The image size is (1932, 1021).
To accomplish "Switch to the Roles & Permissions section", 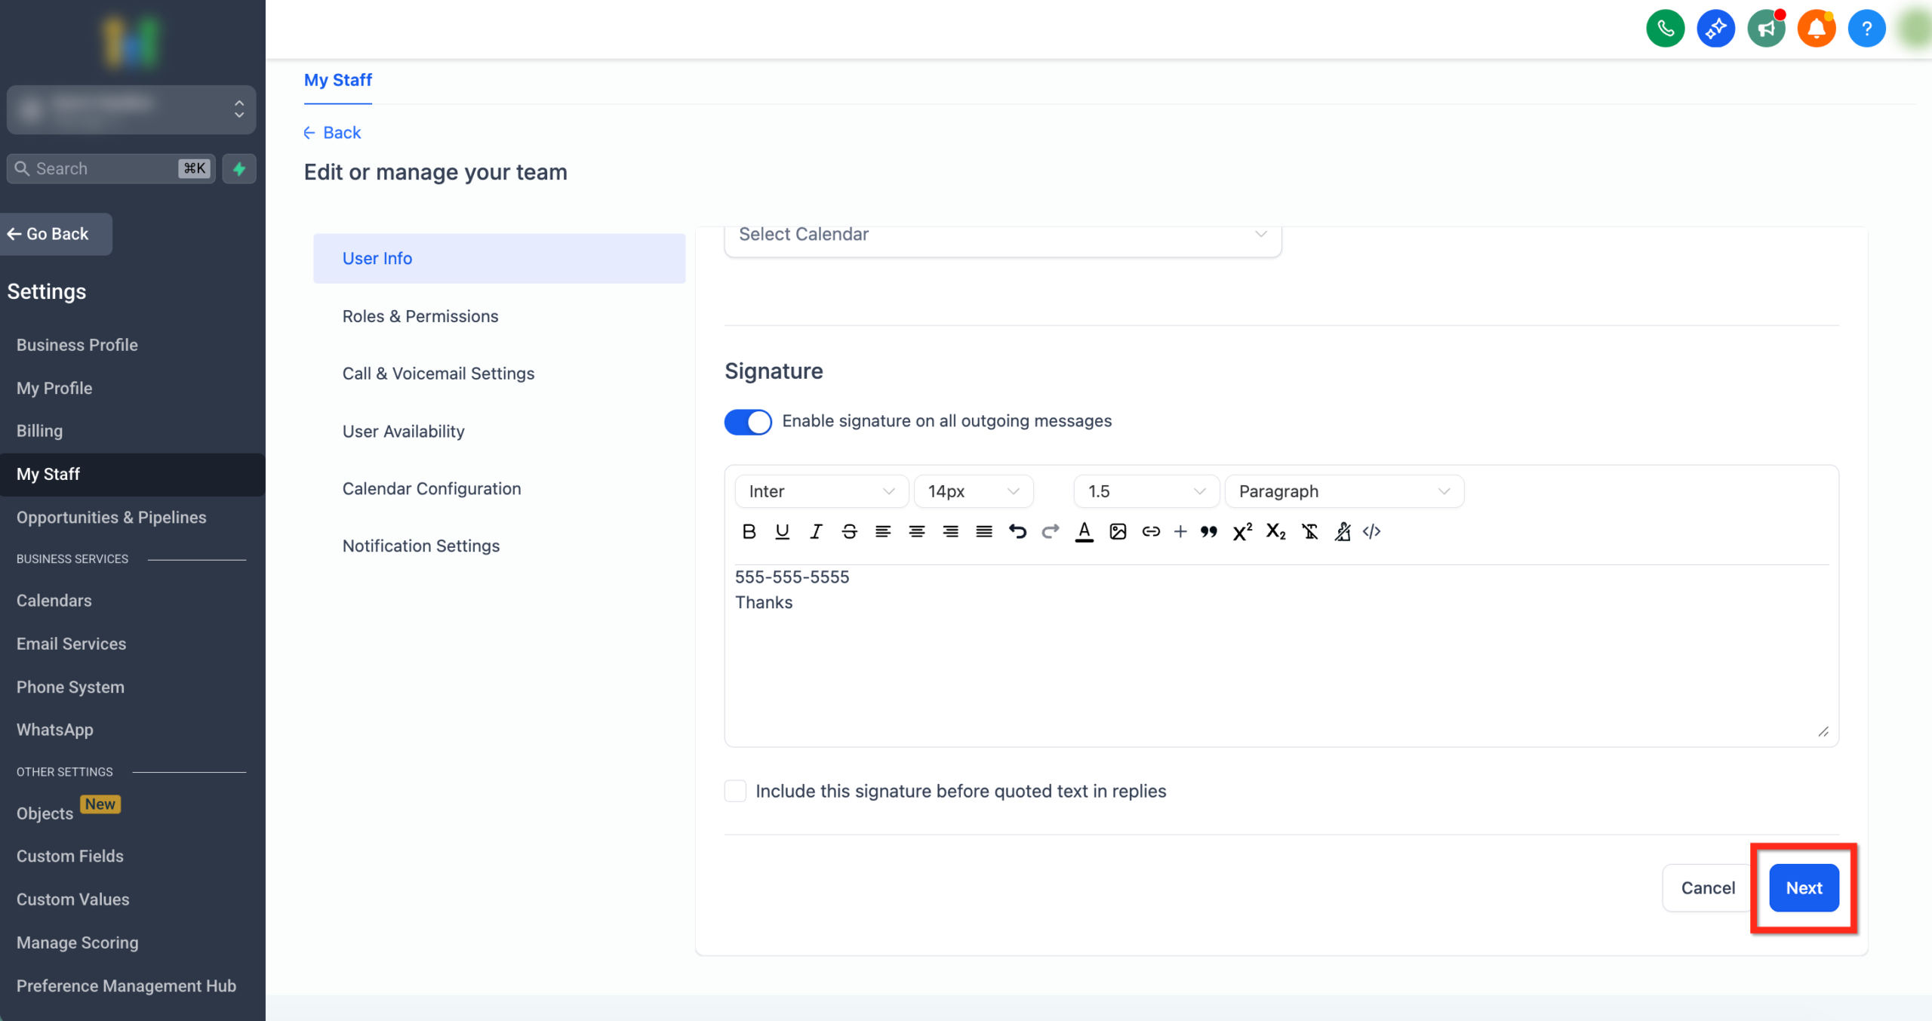I will click(420, 316).
